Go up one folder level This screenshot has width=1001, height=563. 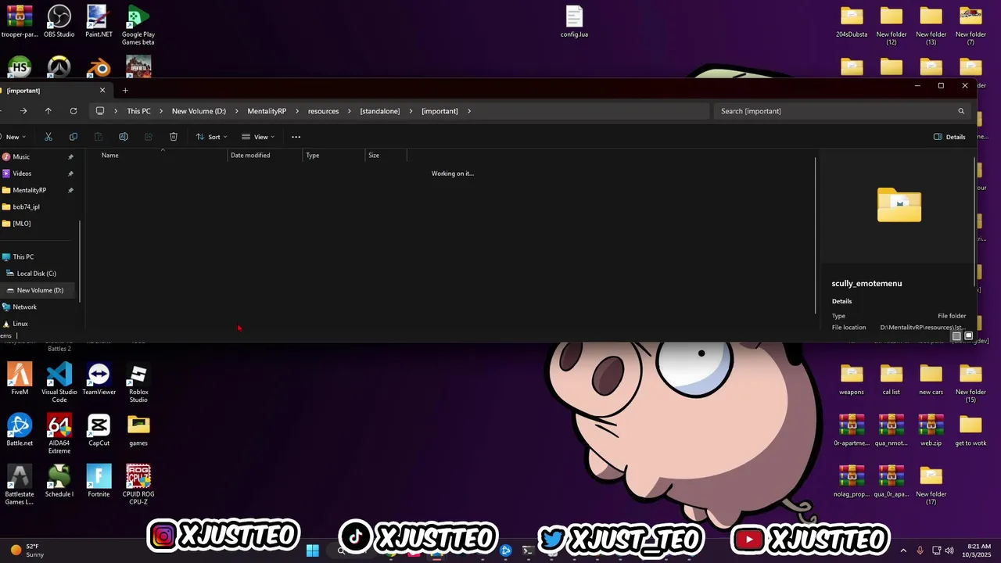pyautogui.click(x=48, y=111)
